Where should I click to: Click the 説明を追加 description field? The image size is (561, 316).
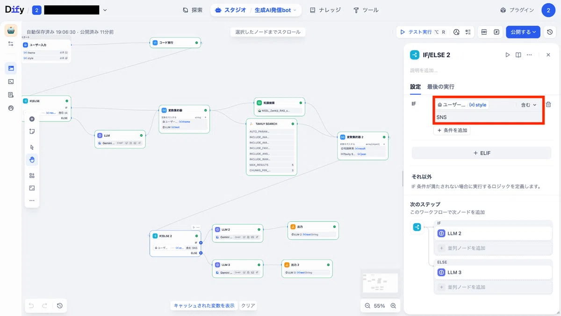click(482, 70)
